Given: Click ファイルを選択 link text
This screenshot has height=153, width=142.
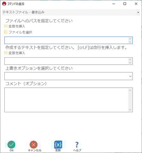Looking at the screenshot, I should click(20, 32).
